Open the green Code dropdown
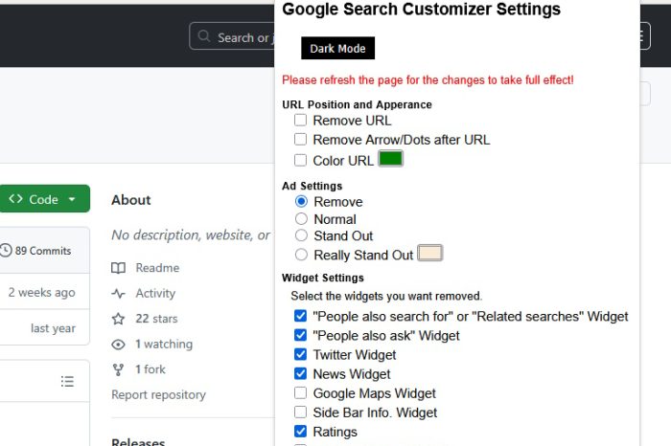Screen dimensions: 671x446 44,199
